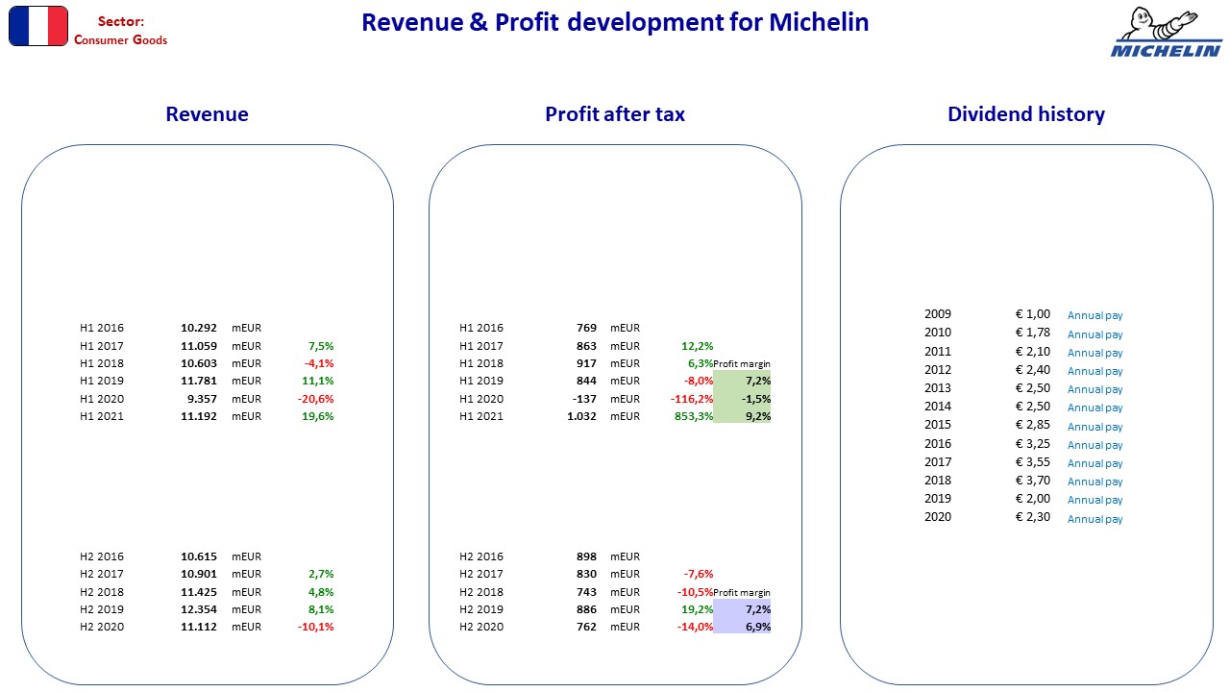Click year 2011 in dividend history
The height and width of the screenshot is (692, 1230).
tap(938, 352)
